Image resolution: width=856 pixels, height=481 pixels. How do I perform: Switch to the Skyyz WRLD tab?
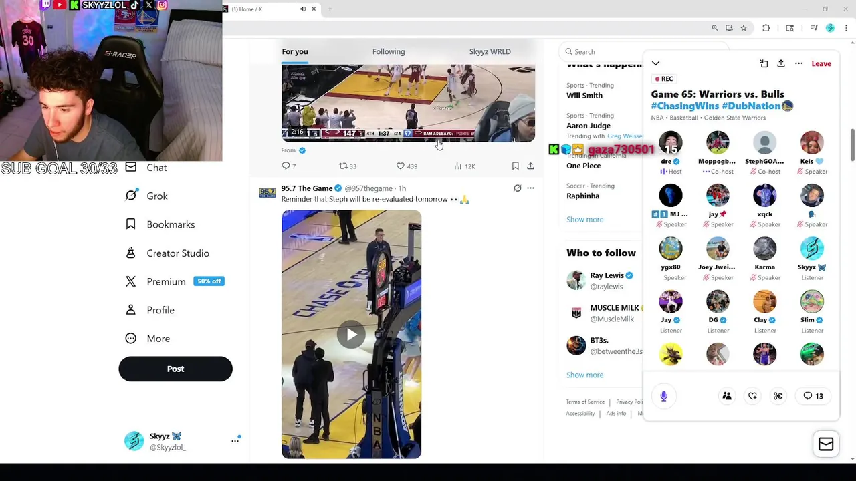click(490, 51)
